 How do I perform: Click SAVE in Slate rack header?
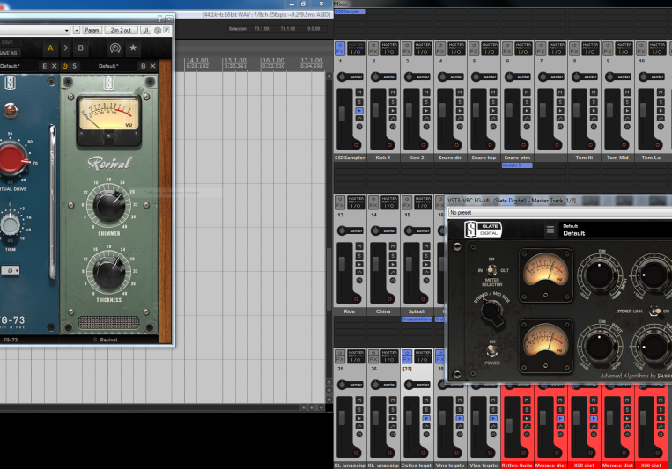coord(7,42)
